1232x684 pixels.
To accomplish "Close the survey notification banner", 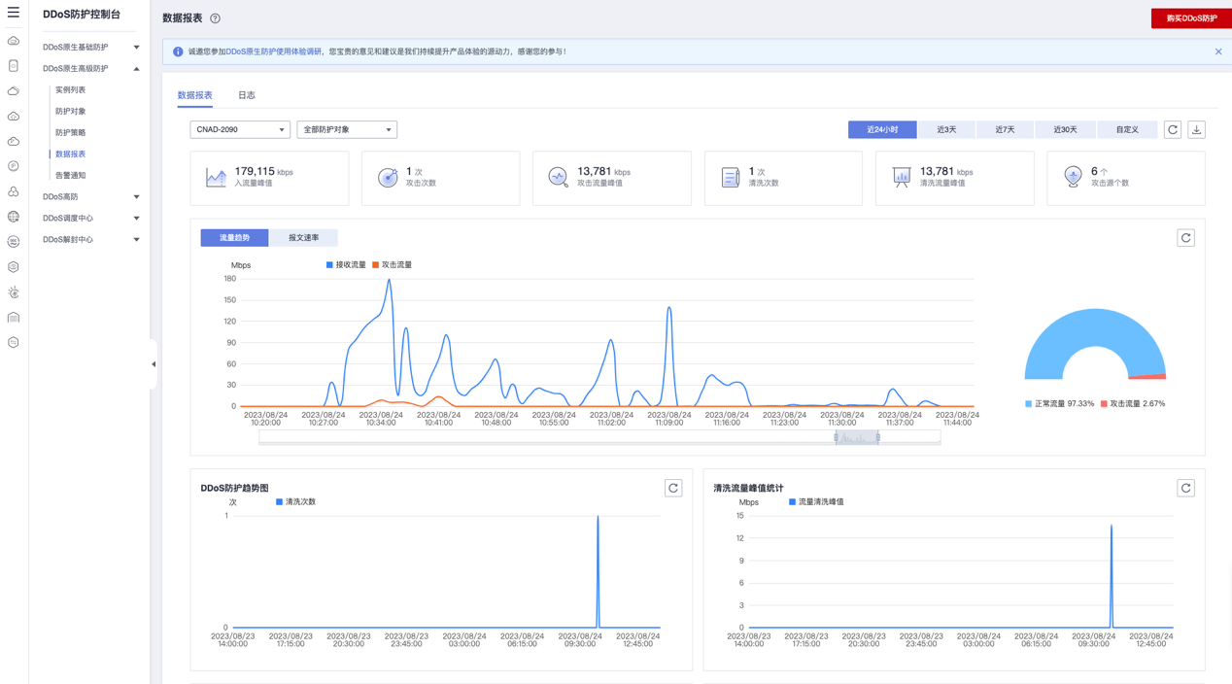I will [x=1218, y=51].
